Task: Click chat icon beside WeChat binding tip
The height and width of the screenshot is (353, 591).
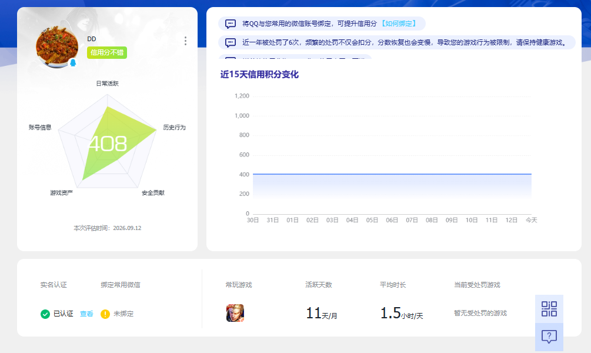Action: [231, 24]
